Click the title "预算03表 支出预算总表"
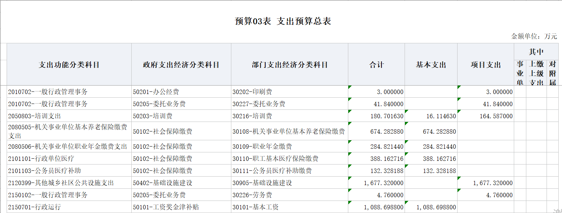The height and width of the screenshot is (213, 562). [x=283, y=21]
